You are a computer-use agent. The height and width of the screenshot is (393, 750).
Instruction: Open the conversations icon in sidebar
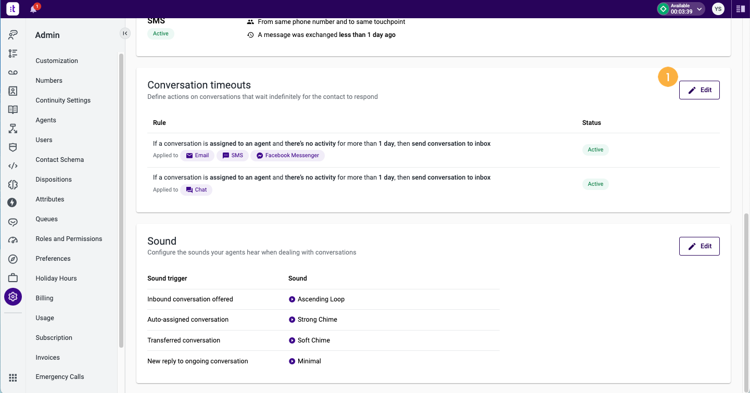(x=13, y=35)
